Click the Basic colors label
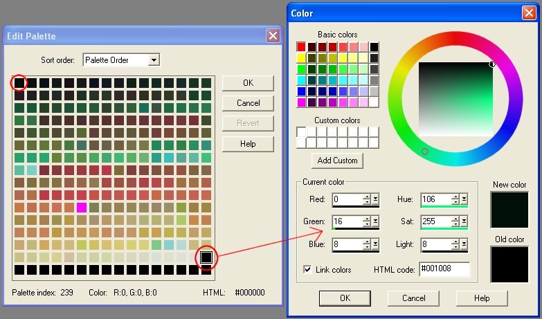This screenshot has width=542, height=319. point(337,35)
